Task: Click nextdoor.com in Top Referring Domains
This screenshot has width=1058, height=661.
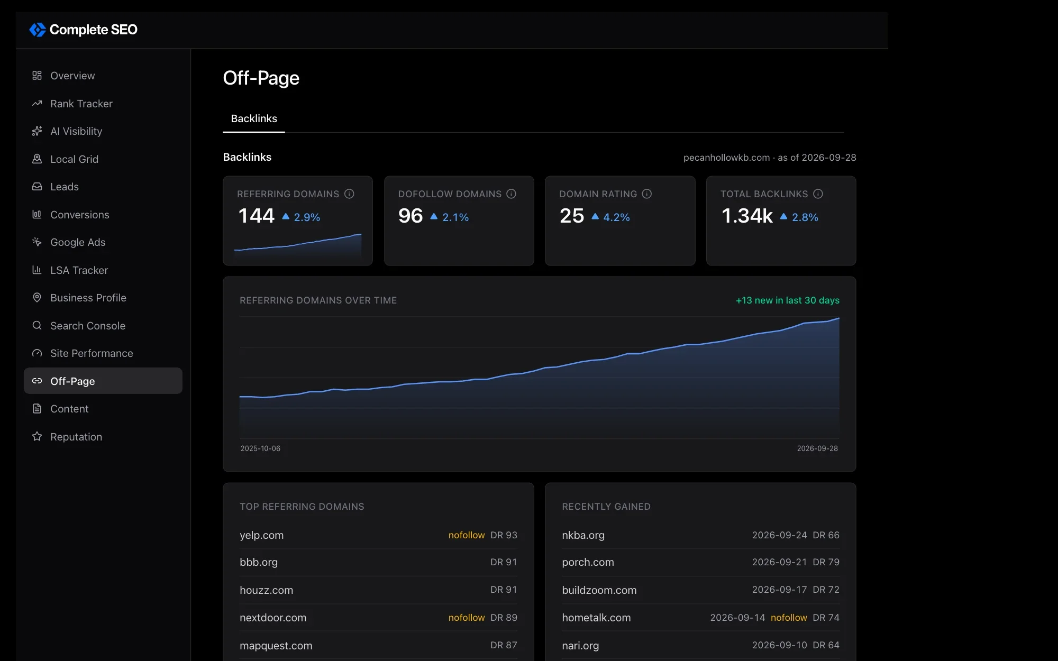Action: 378,618
